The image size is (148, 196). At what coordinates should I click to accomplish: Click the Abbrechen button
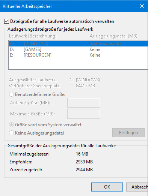[137, 187]
